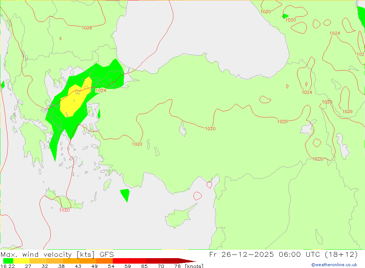365x268 pixels.
Task: Click legend value '76'
Action: point(177,266)
